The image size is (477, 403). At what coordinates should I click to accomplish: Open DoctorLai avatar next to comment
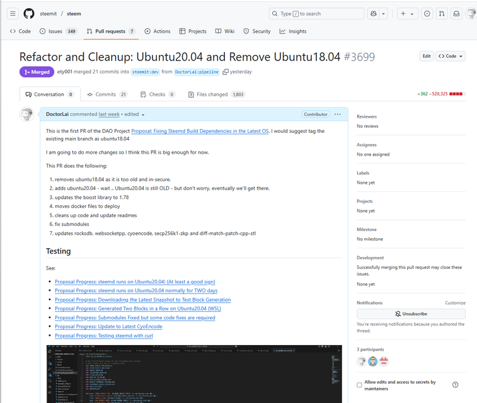coord(26,115)
